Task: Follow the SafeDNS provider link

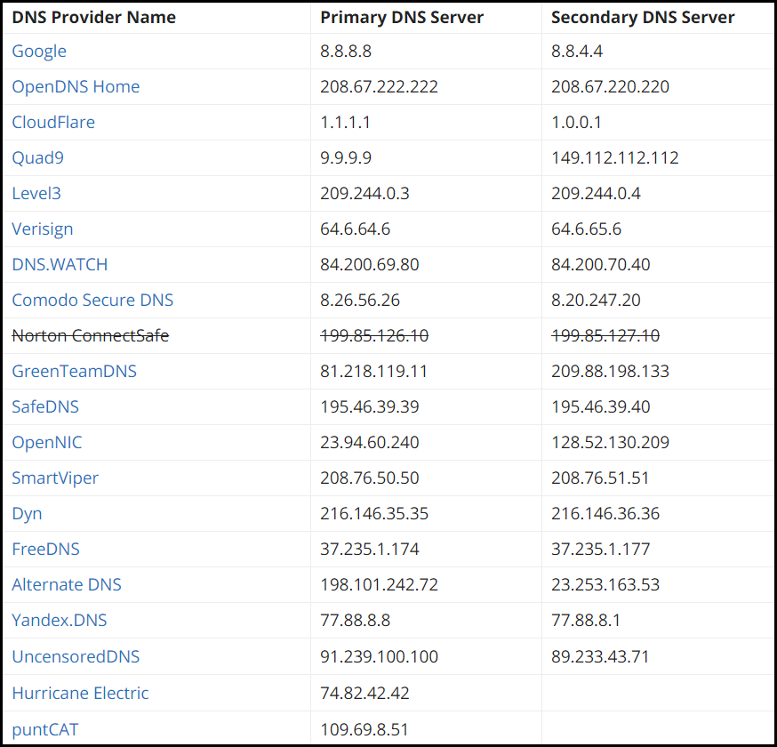Action: [x=45, y=407]
